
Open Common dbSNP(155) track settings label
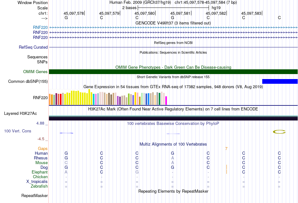pos(28,81)
